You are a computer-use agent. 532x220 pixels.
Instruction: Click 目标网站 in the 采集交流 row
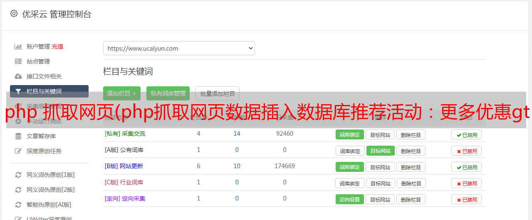point(380,134)
